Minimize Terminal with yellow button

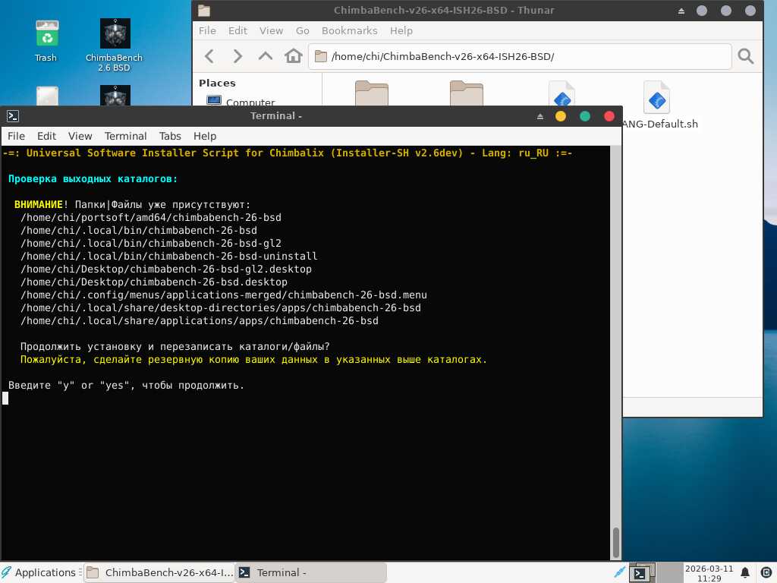[x=561, y=116]
